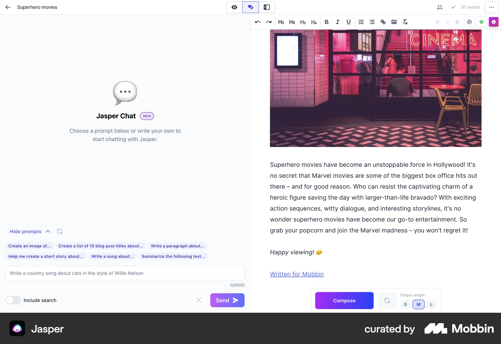Insert a hyperlink

tap(383, 22)
